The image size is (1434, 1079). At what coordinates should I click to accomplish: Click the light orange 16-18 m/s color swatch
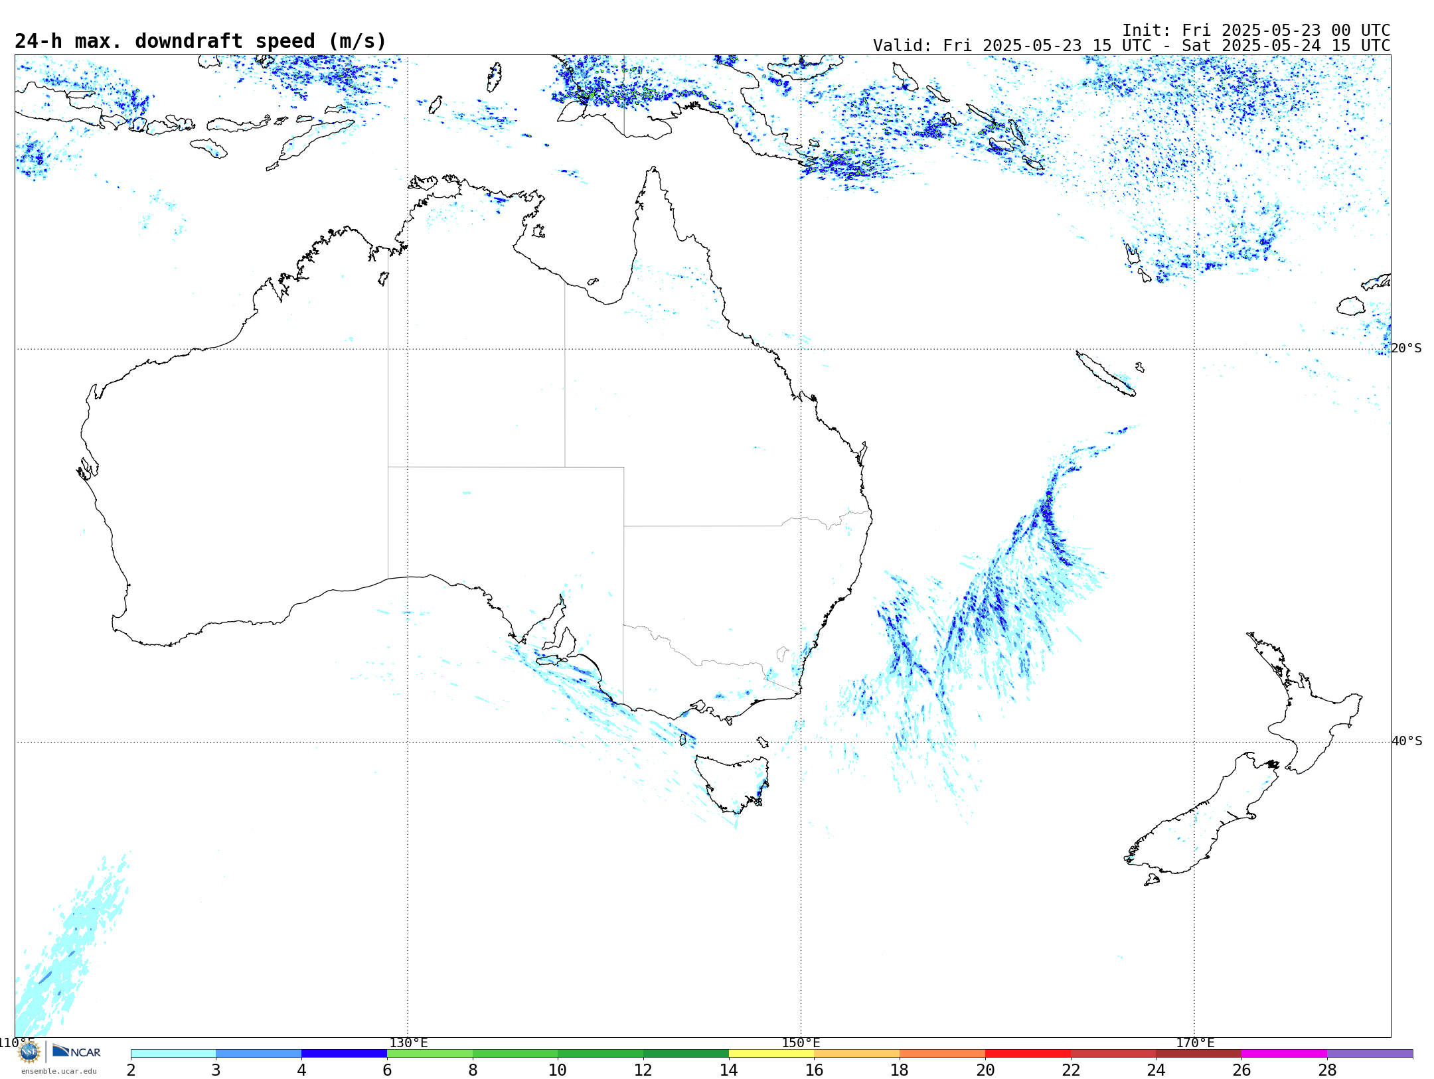coord(857,1054)
